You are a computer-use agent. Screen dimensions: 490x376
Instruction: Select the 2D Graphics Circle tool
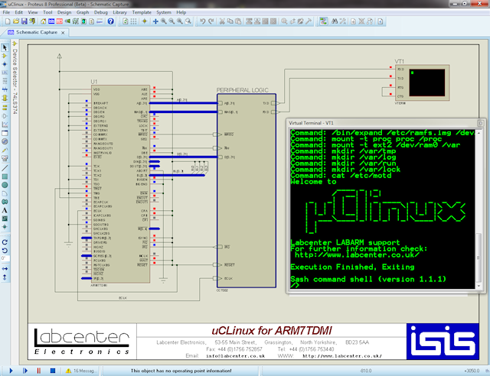(5, 185)
